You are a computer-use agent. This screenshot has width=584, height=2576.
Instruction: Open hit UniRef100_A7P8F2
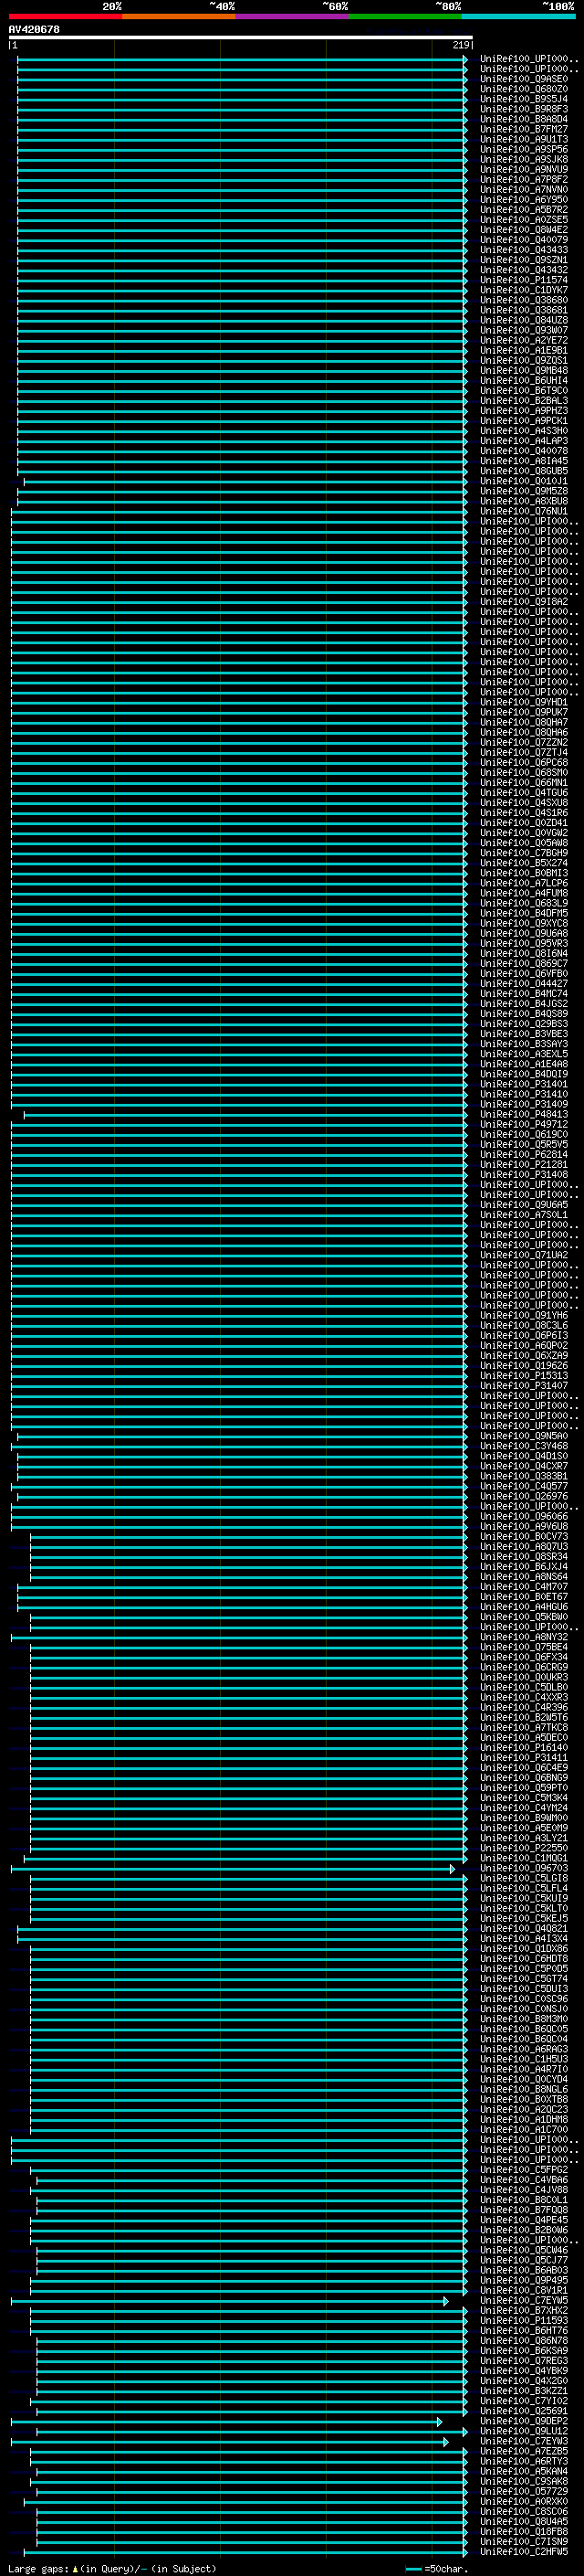click(523, 179)
